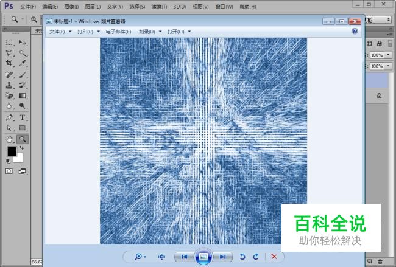Screen dimensions: 396x267
Task: Select the Horizontal Type tool
Action: pyautogui.click(x=23, y=117)
